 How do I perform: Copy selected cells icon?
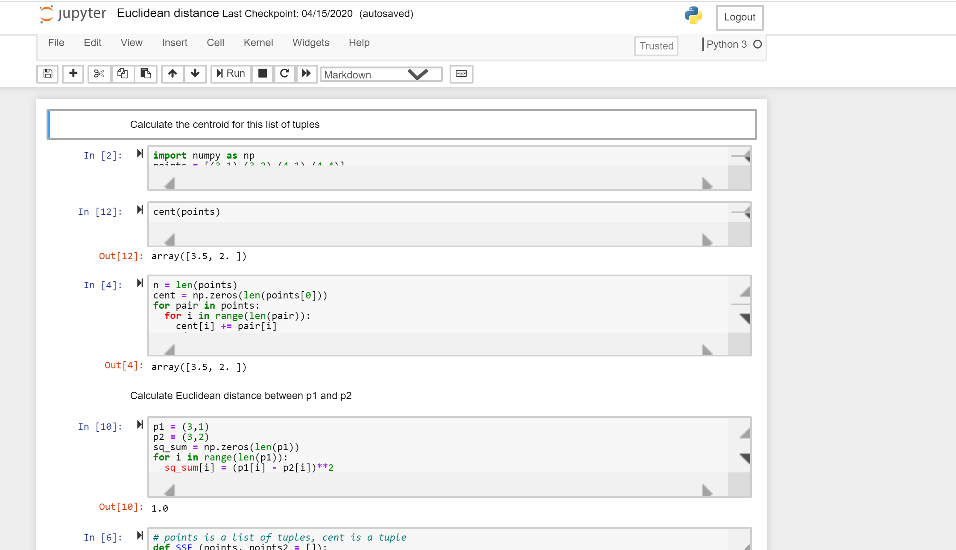pos(123,74)
